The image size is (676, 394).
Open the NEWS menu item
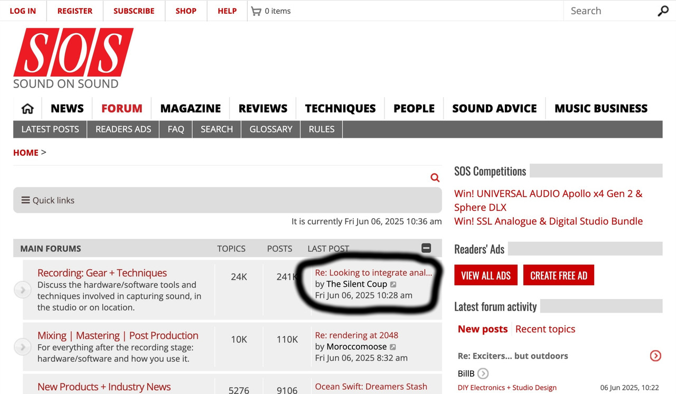tap(67, 108)
